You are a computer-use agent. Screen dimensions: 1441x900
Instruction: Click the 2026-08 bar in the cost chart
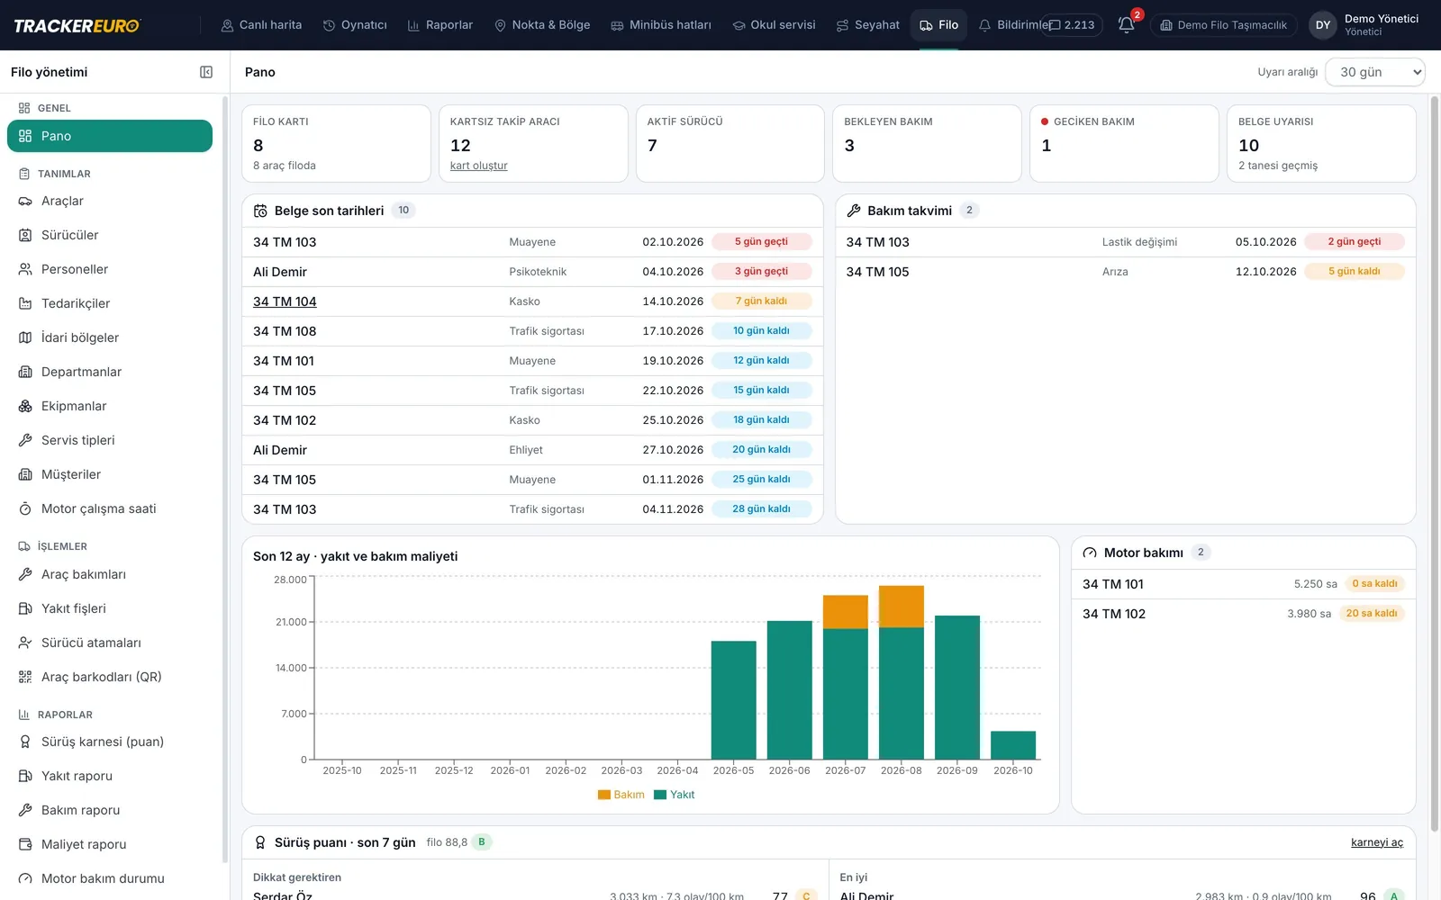902,672
